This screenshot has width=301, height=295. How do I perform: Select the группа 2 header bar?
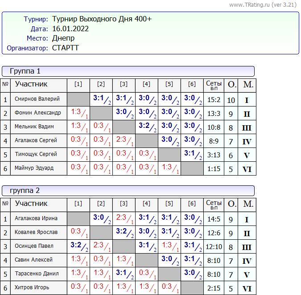(128, 191)
